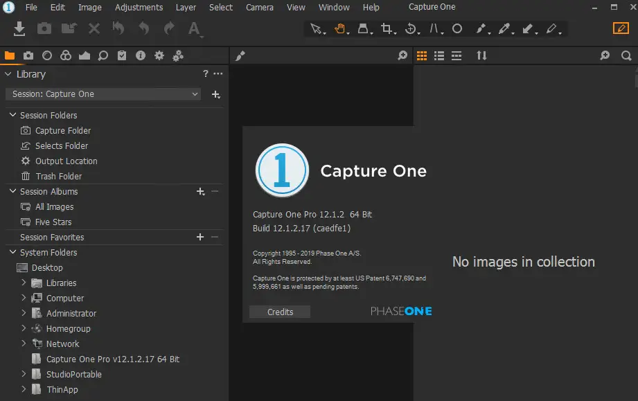Click the Redo arrow icon
Image resolution: width=638 pixels, height=401 pixels.
click(169, 28)
